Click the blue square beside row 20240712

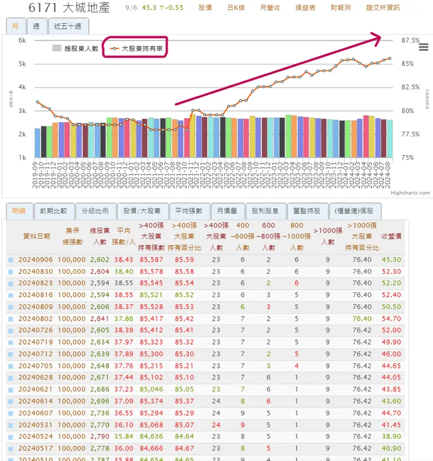point(11,355)
